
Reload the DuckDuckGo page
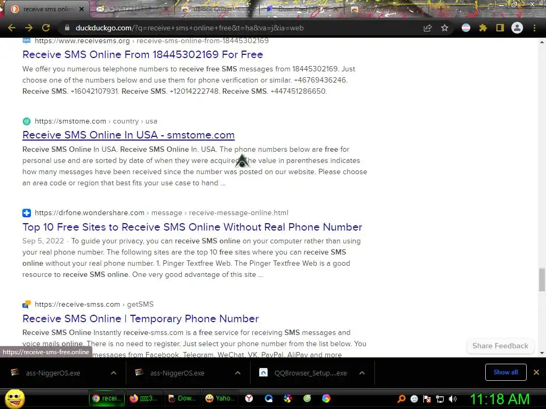(x=46, y=28)
